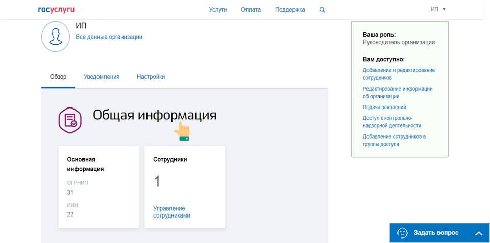
Task: Select the Обзор tab
Action: click(x=58, y=77)
